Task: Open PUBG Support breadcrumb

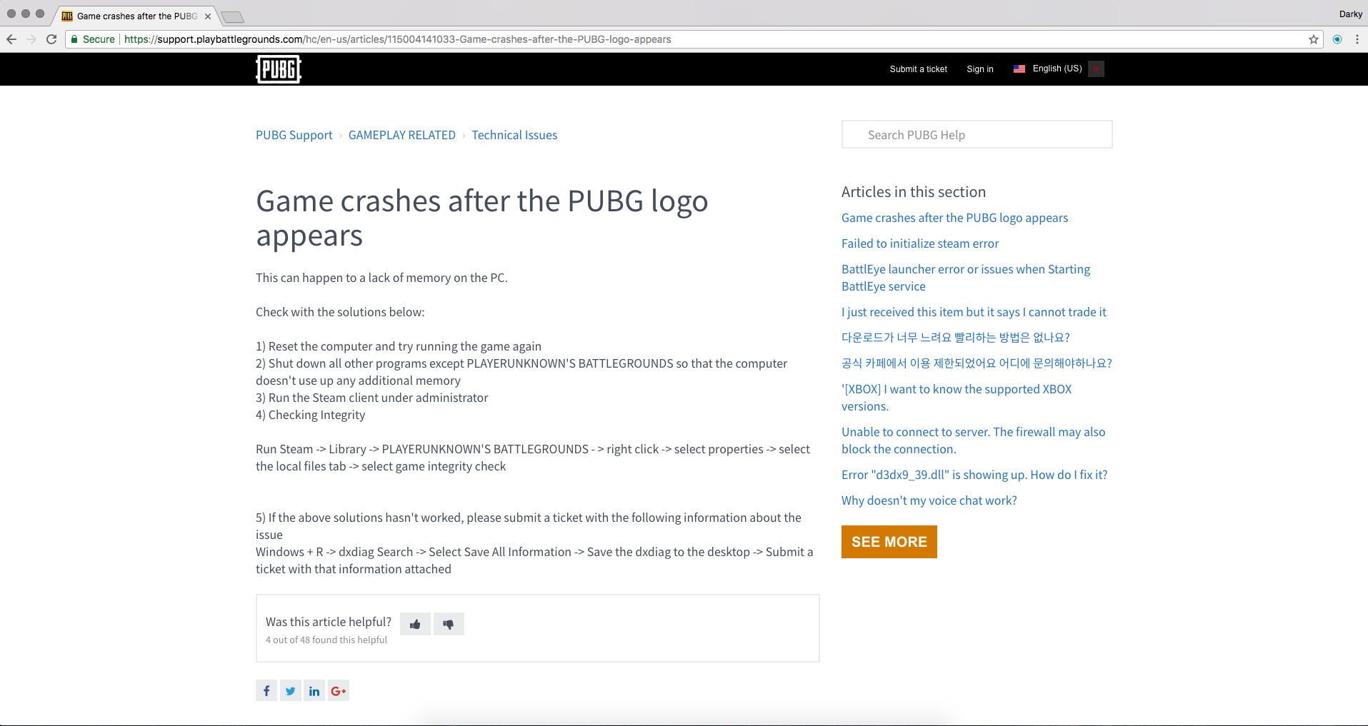Action: point(294,135)
